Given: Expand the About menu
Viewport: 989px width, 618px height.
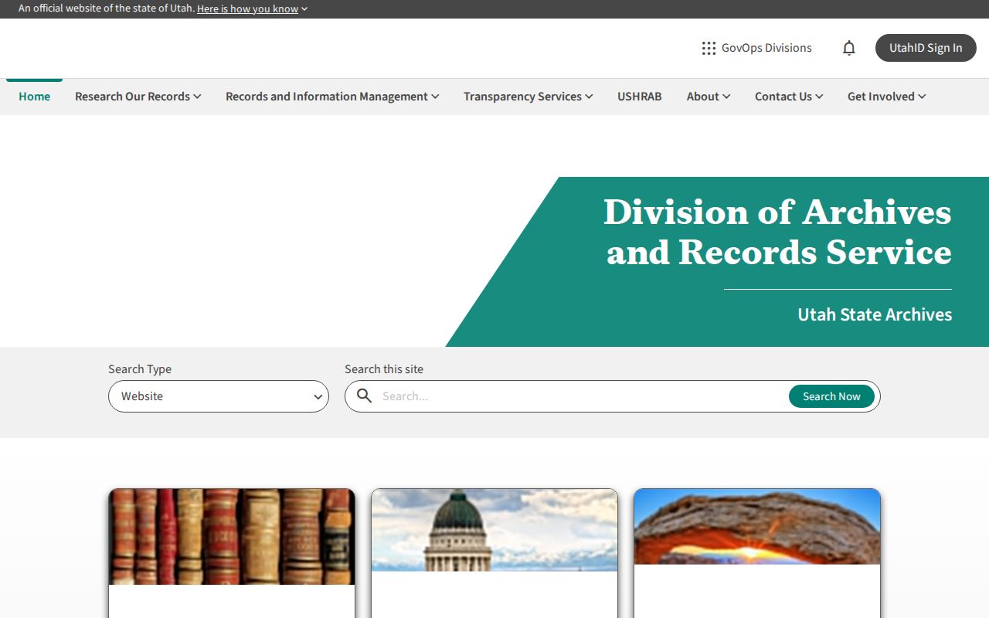Looking at the screenshot, I should click(x=709, y=97).
